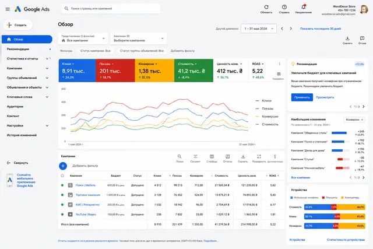Toggle green status dot for YouTube | Видео

pos(62,215)
